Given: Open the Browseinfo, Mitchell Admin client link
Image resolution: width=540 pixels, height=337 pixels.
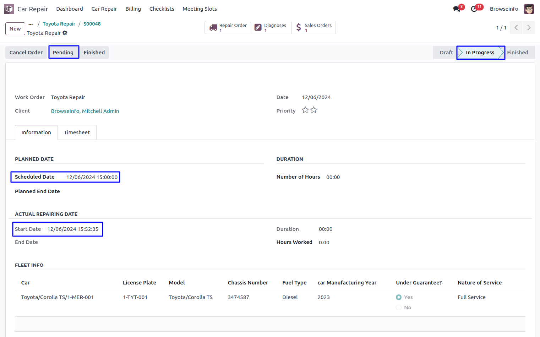Looking at the screenshot, I should click(85, 111).
